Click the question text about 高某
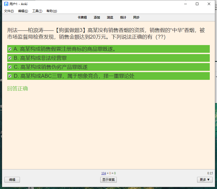The image size is (217, 189). point(106,33)
